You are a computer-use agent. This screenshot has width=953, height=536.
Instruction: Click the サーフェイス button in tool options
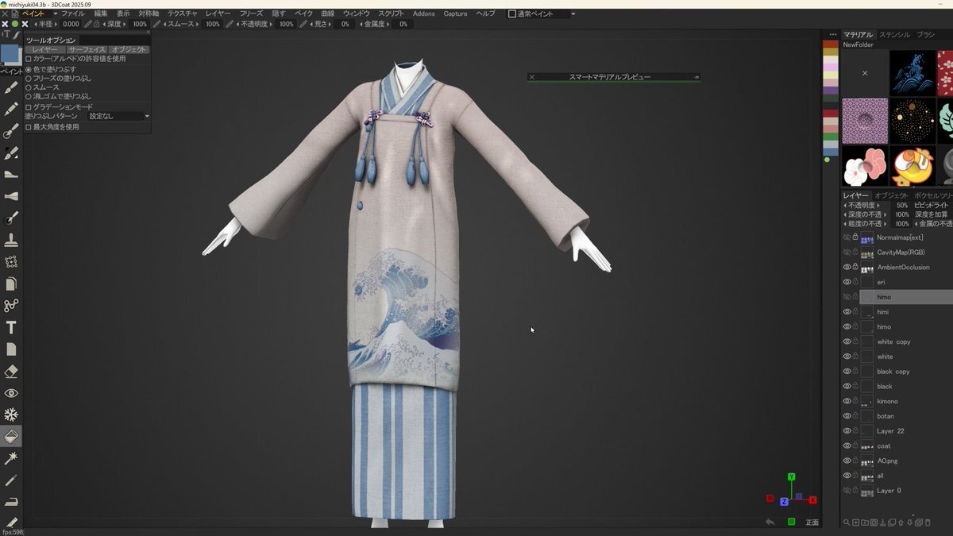pyautogui.click(x=86, y=49)
